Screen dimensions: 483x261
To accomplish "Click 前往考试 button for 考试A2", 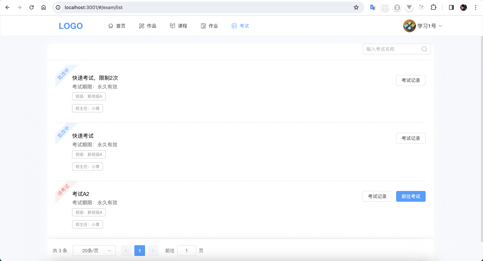I will tap(411, 196).
